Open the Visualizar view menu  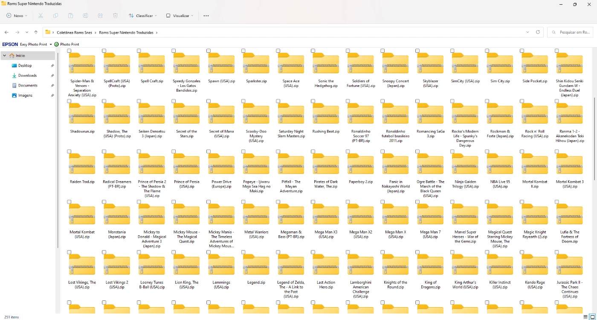point(180,16)
